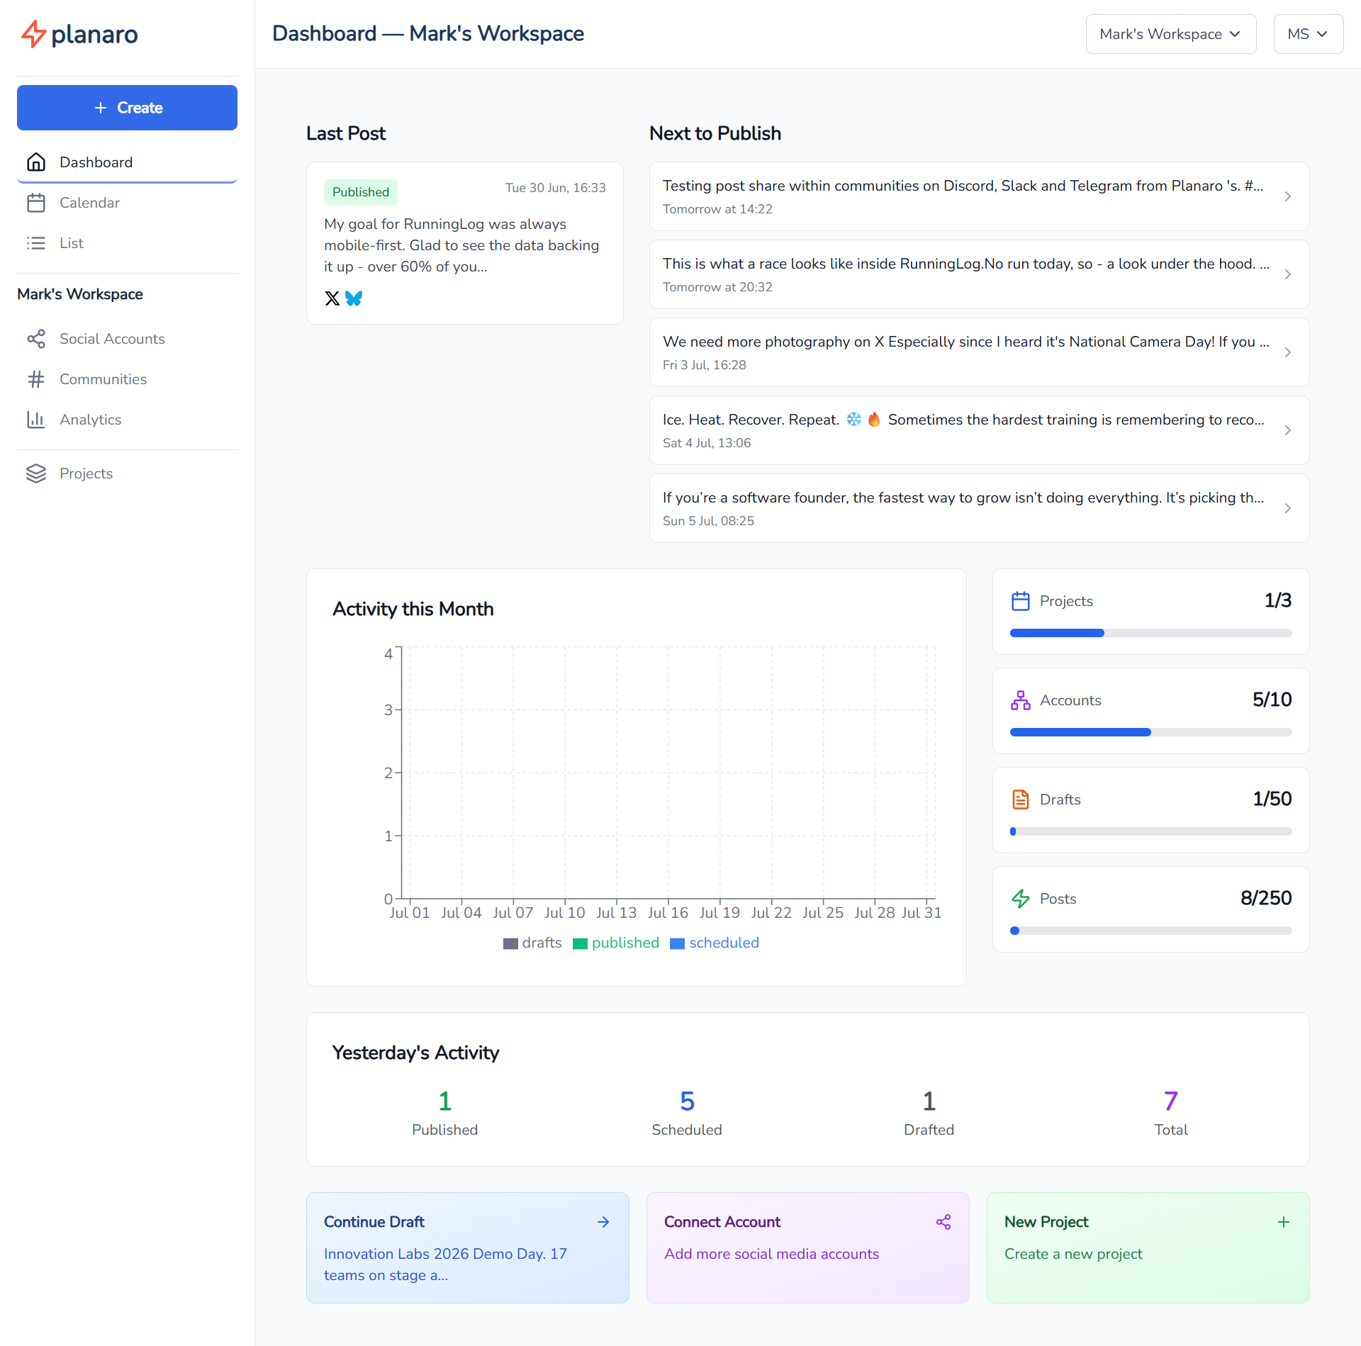Click the network icon on Accounts quota card
1361x1346 pixels.
[x=1021, y=700]
